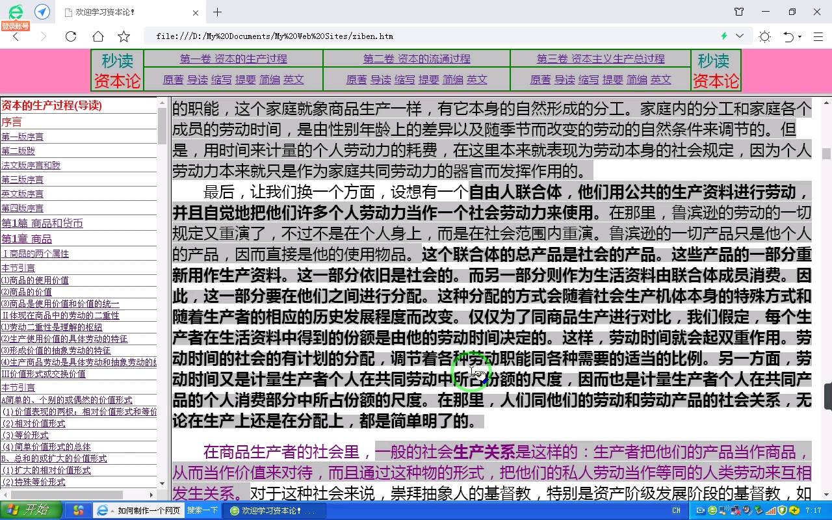This screenshot has height=520, width=832.
Task: Open the skin/shirt icon in title bar
Action: pyautogui.click(x=739, y=12)
